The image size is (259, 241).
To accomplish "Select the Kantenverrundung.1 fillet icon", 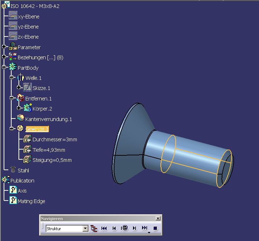I will (x=21, y=118).
